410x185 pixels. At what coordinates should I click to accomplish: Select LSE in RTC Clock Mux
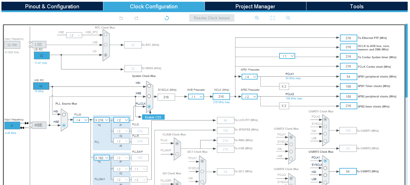[x=106, y=44]
